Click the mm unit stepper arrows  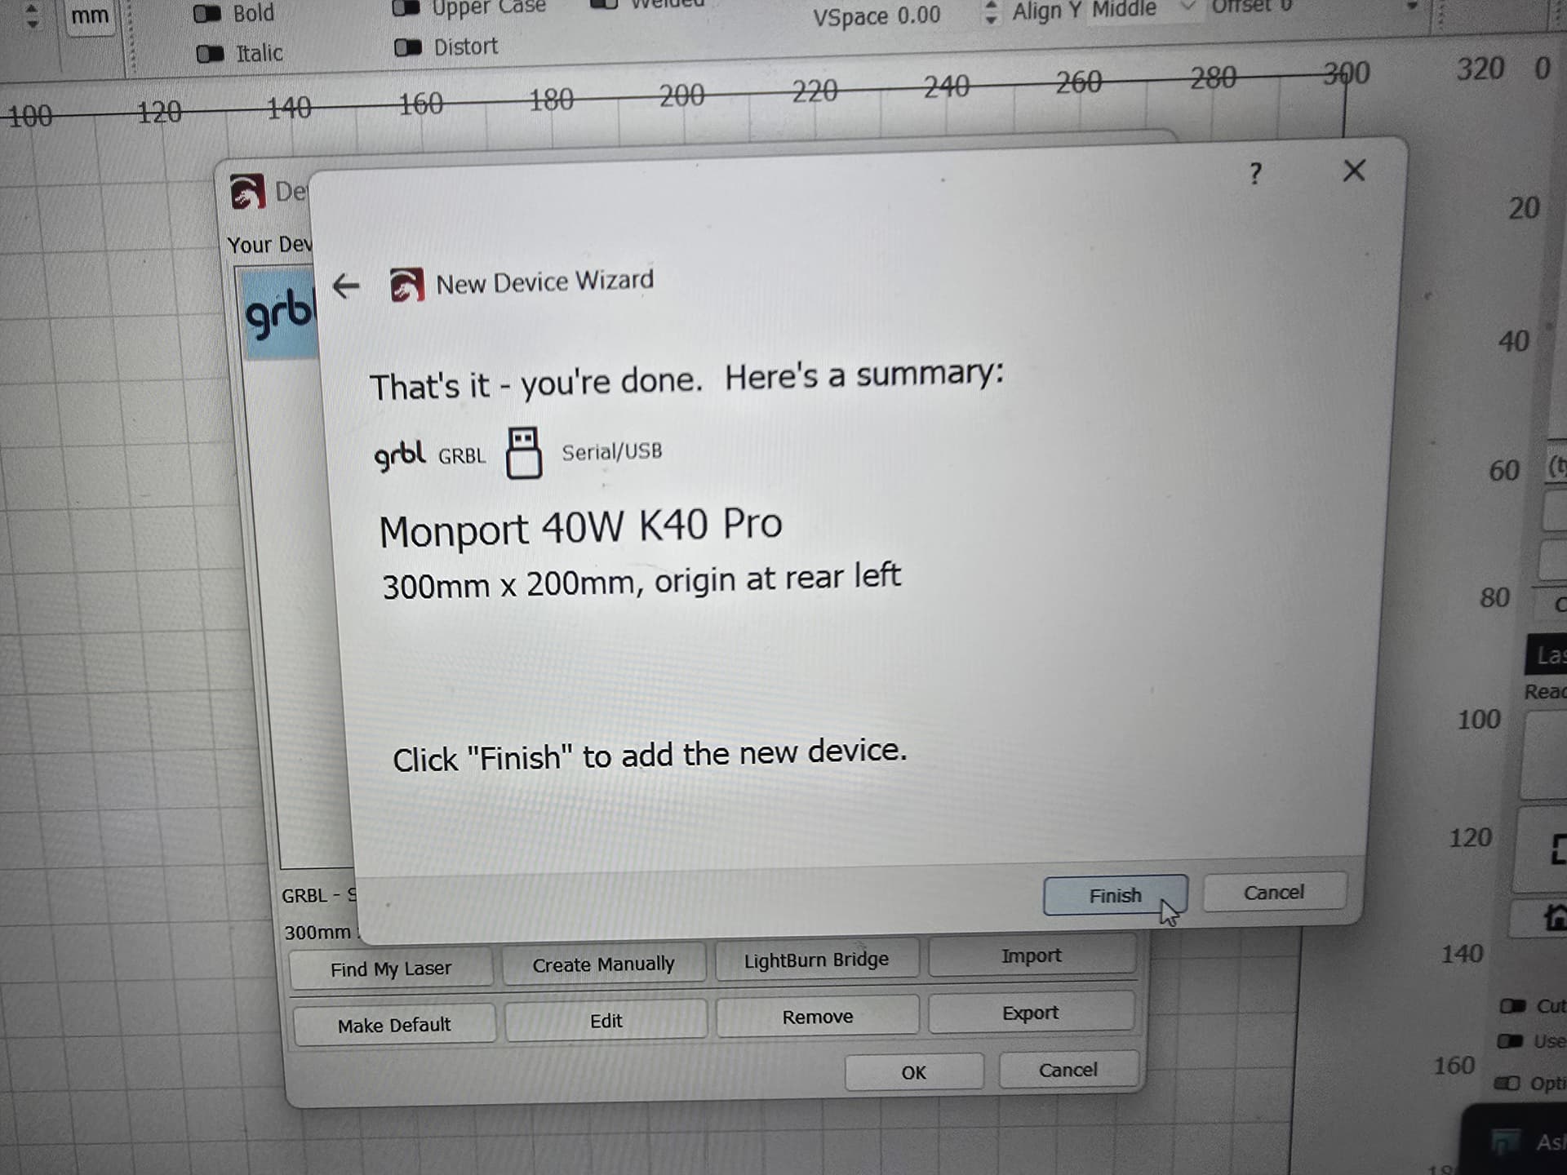[33, 16]
